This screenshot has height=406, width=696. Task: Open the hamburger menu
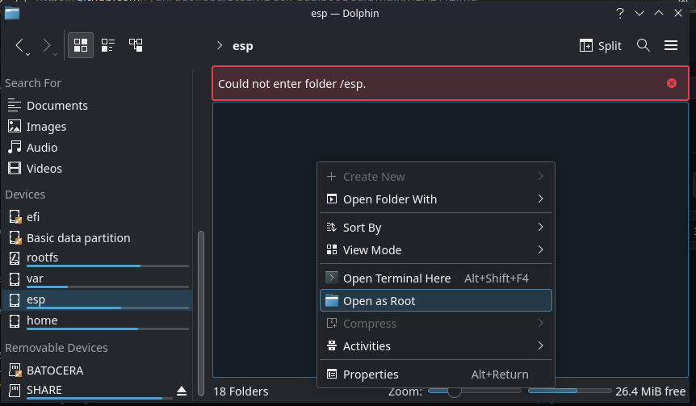(671, 45)
